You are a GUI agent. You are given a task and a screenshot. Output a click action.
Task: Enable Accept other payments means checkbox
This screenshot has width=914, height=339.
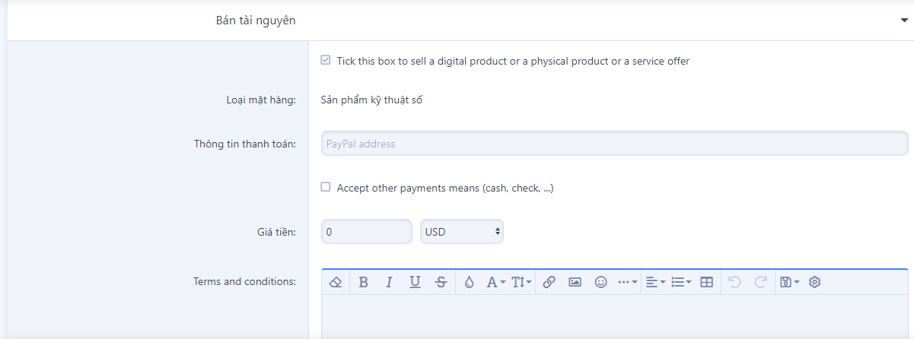click(x=326, y=187)
